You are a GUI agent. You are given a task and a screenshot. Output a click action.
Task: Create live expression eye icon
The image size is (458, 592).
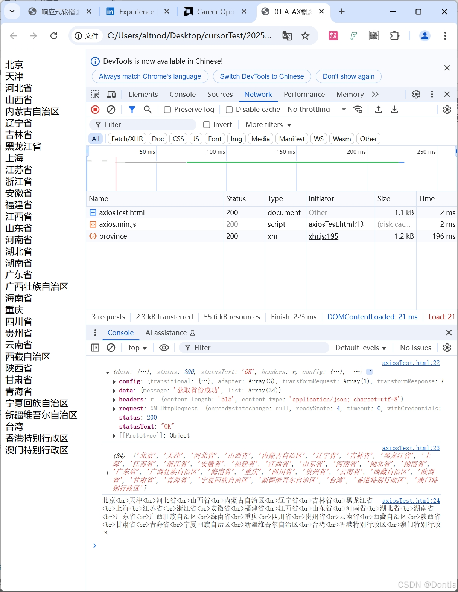[x=164, y=348]
